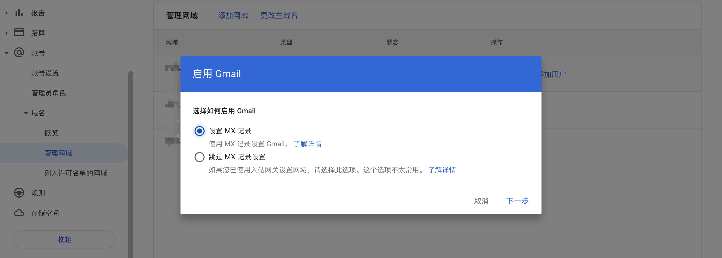722x258 pixels.
Task: Click the 类型 column header
Action: coord(286,42)
